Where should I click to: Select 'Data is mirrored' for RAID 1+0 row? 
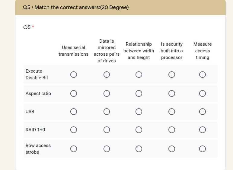(107, 130)
